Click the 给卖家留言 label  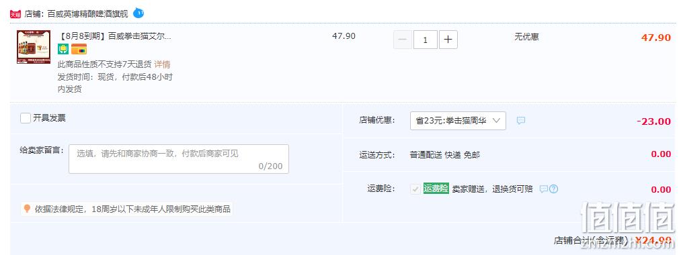tap(42, 150)
